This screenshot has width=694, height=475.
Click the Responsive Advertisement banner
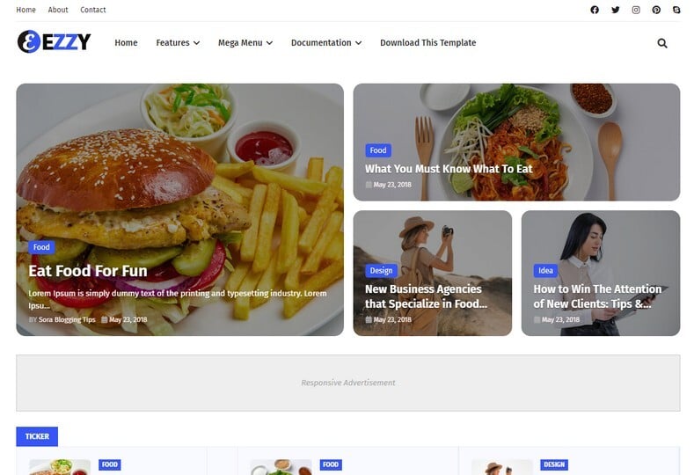[x=348, y=383]
